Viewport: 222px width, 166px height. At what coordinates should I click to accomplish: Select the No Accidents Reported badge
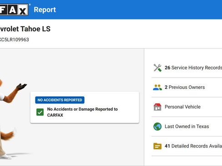click(x=60, y=100)
